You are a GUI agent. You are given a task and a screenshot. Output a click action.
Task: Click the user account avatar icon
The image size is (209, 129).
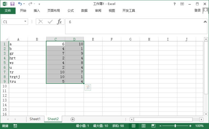(x=205, y=10)
